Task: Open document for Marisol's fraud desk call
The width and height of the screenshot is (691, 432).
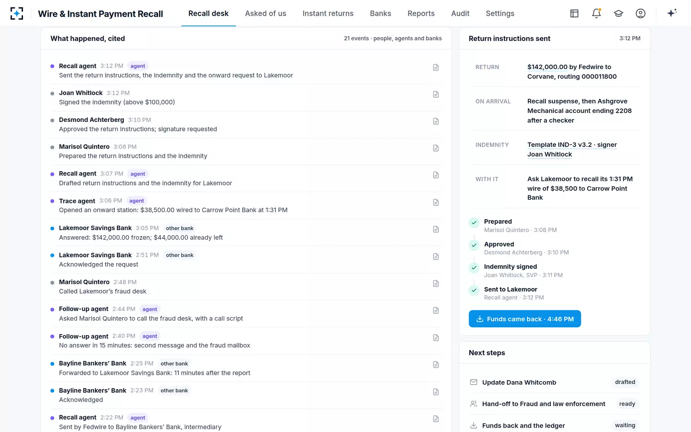Action: (436, 284)
